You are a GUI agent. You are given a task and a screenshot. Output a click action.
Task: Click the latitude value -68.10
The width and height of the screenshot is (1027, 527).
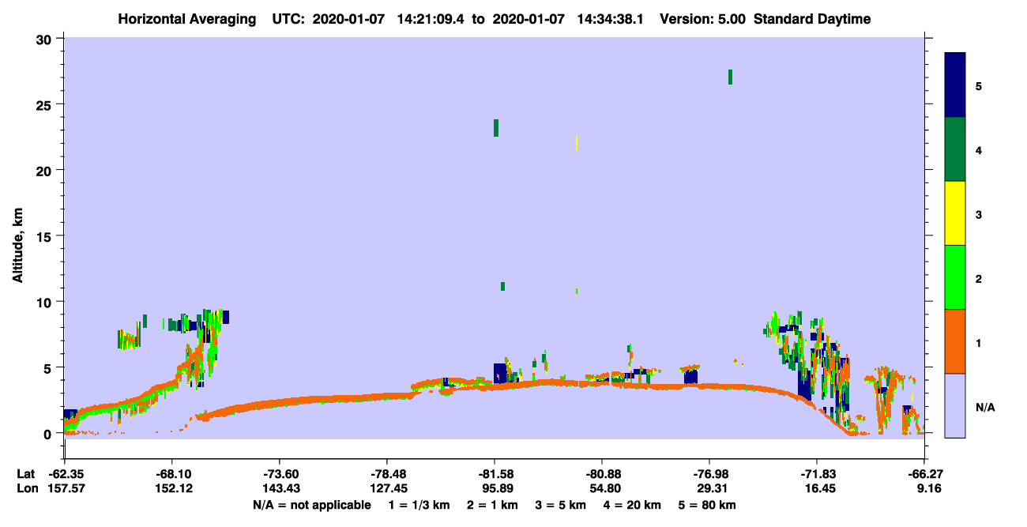click(x=171, y=474)
